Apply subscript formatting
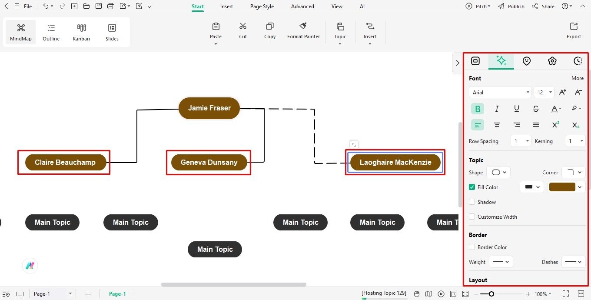 pyautogui.click(x=576, y=125)
